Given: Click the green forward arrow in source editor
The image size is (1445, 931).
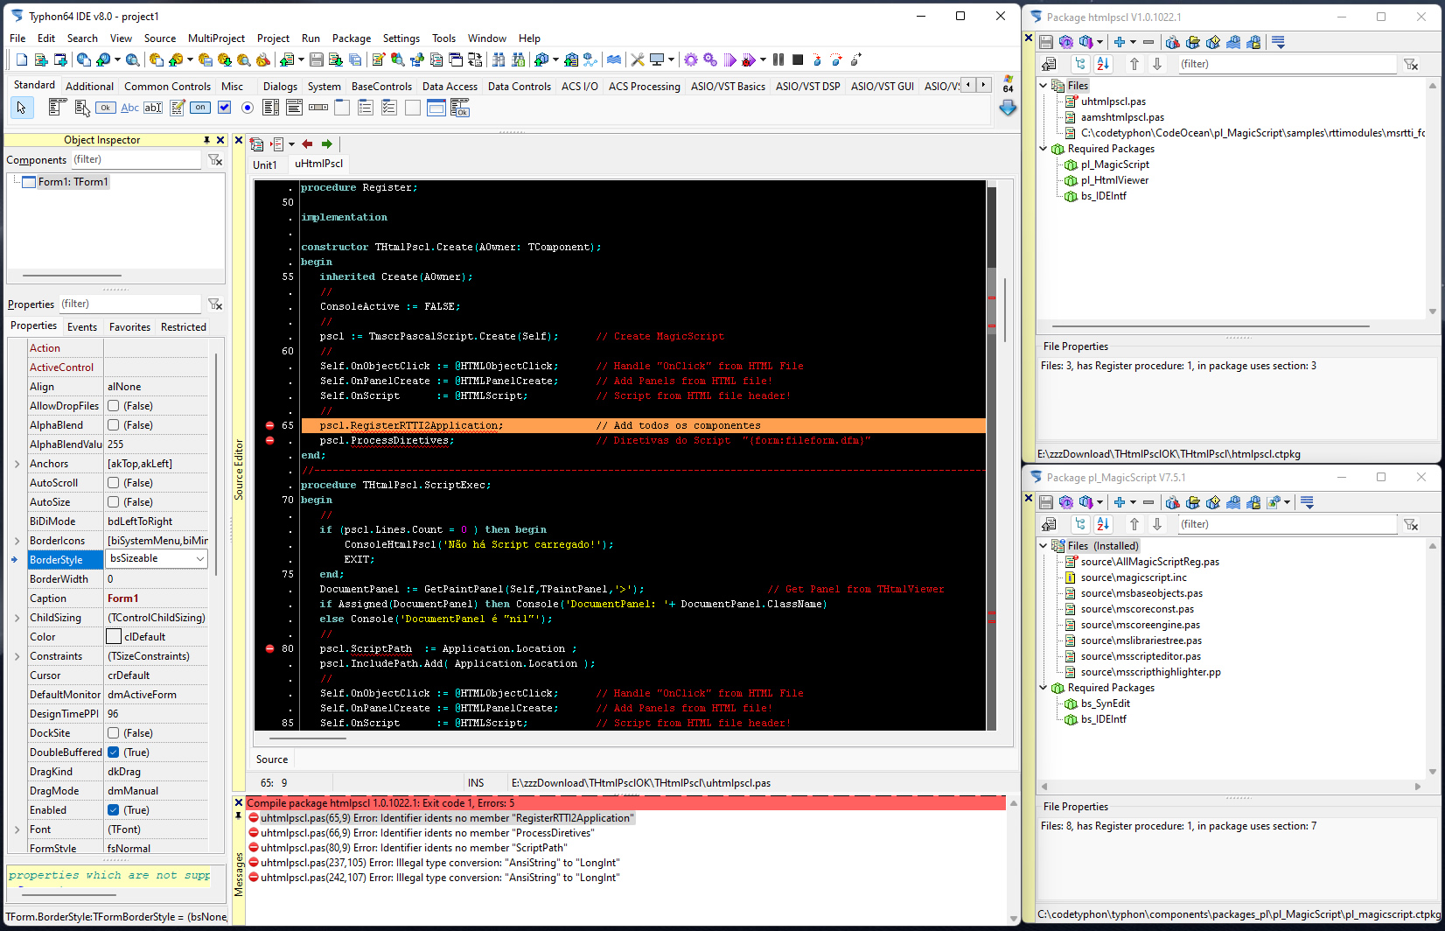Looking at the screenshot, I should [326, 143].
